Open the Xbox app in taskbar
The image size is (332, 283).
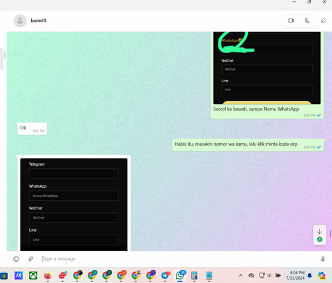coord(33,276)
